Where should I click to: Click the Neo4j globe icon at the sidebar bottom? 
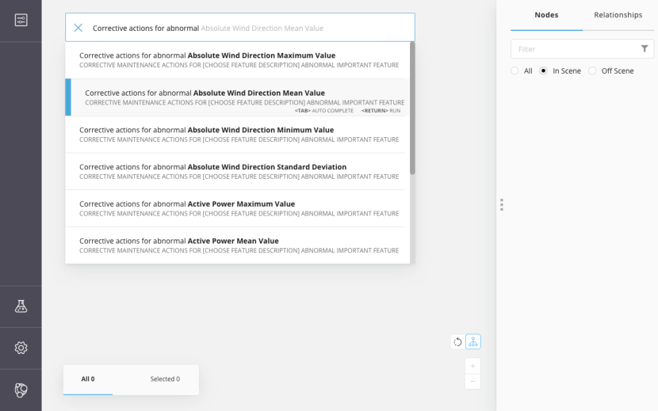21,390
